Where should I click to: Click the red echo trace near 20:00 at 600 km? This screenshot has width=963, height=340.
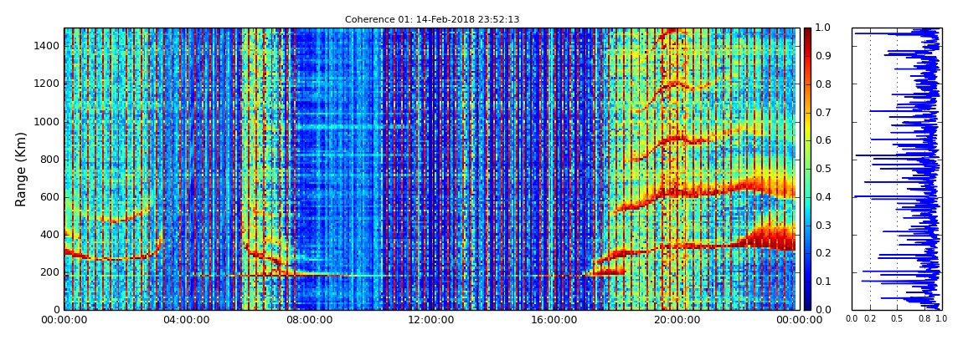click(x=676, y=192)
